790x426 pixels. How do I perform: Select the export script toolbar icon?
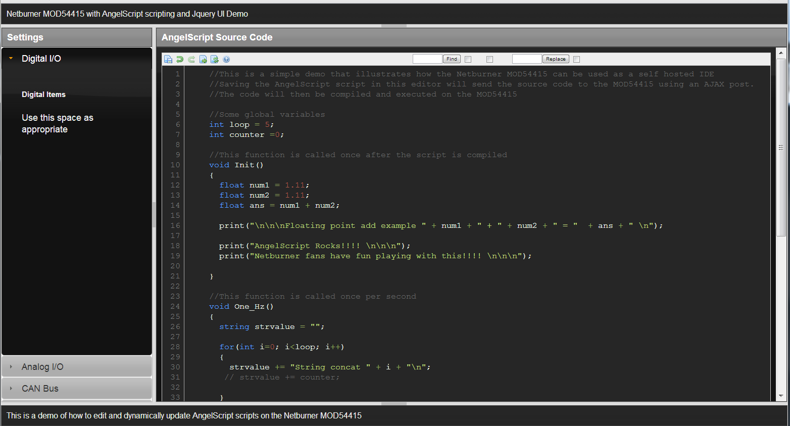[x=203, y=59]
